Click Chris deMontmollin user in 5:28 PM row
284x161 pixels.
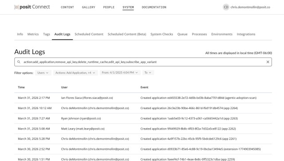tap(95, 139)
